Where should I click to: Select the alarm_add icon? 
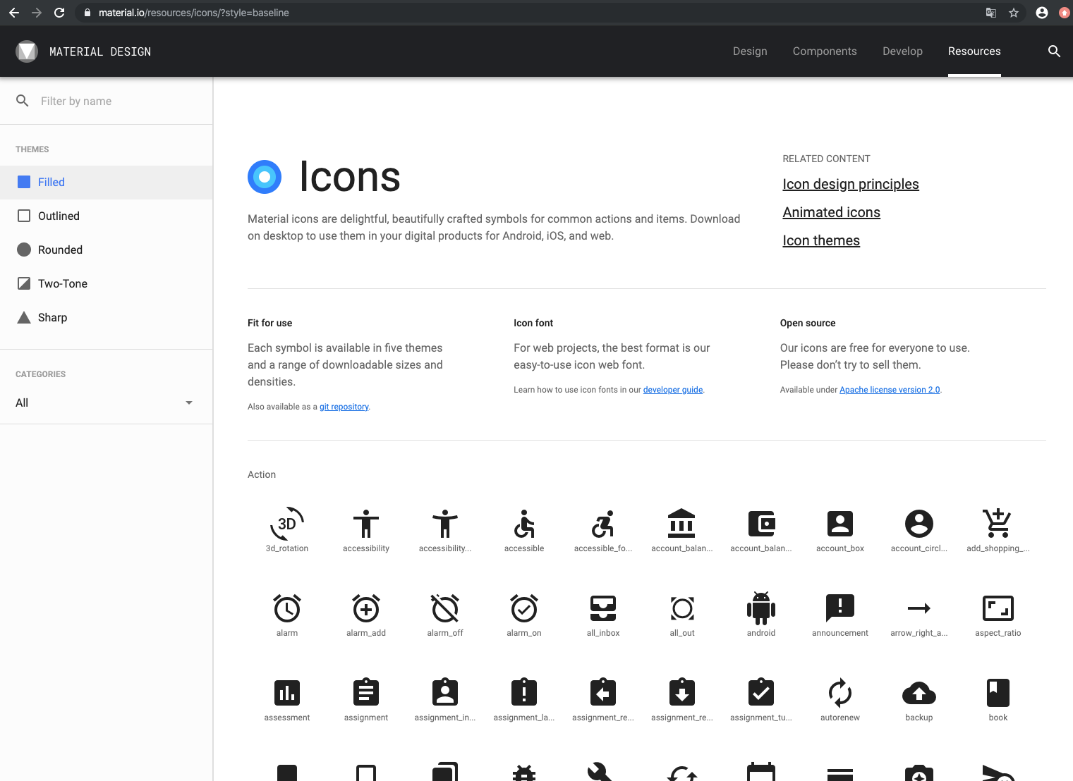tap(366, 608)
